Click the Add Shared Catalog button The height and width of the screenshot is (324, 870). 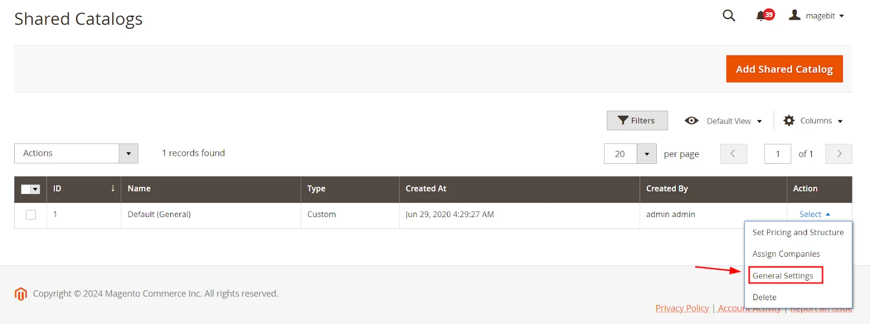(784, 69)
